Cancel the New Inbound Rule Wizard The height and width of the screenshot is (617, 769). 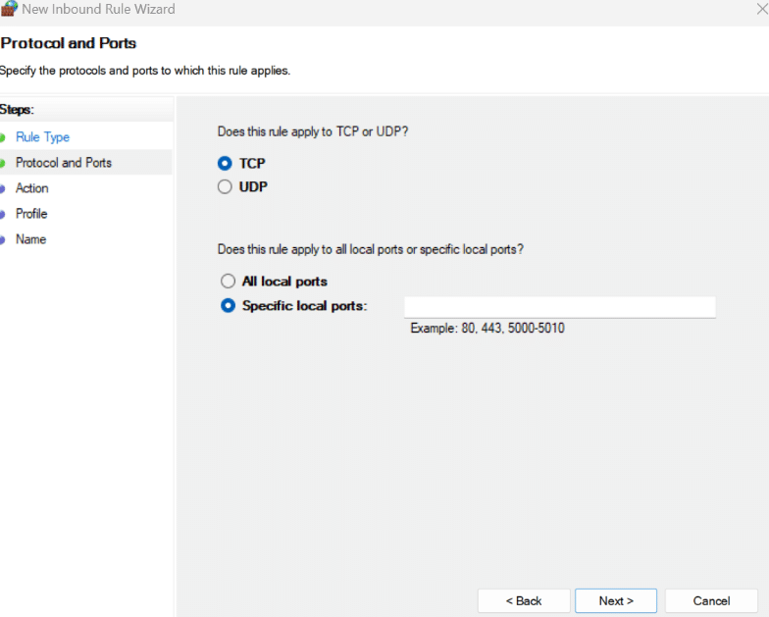tap(711, 600)
